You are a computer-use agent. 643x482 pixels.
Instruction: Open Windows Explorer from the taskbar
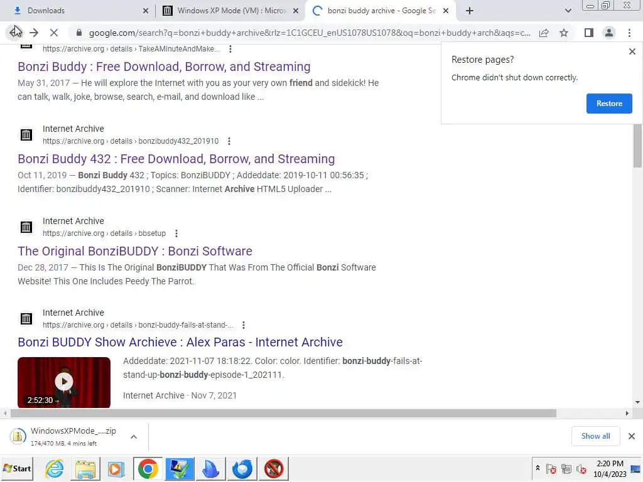tap(85, 468)
